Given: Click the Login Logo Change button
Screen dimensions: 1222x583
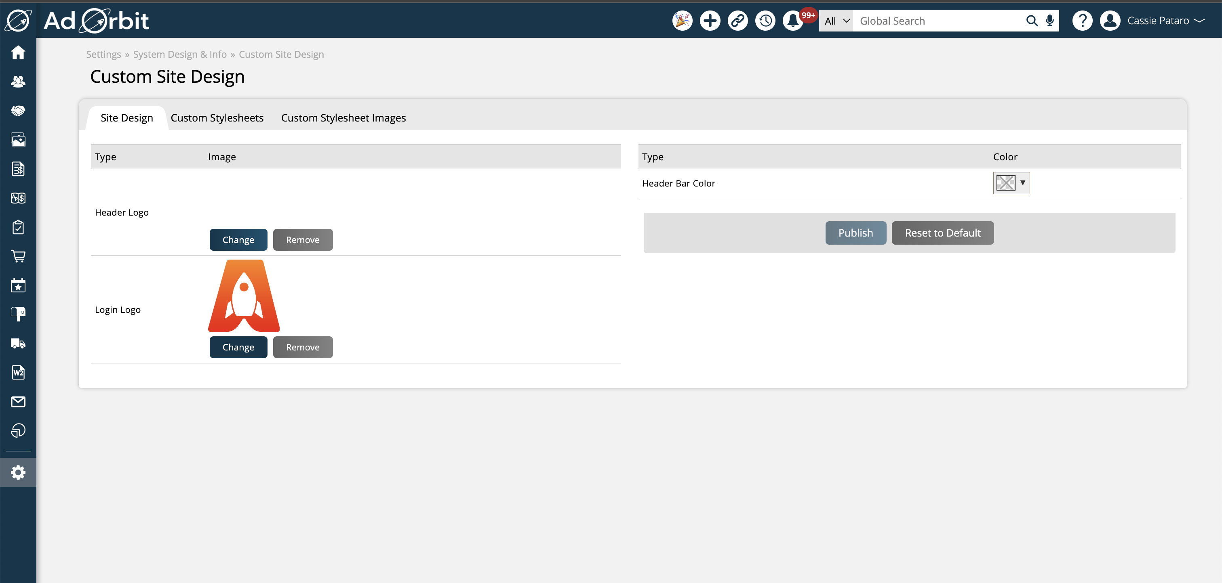Looking at the screenshot, I should [x=238, y=347].
